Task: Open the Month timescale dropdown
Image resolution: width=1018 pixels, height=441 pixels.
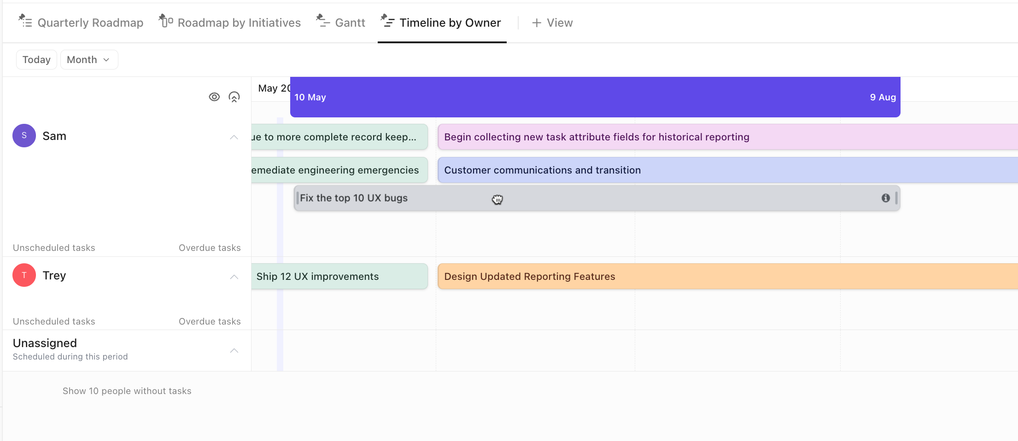Action: (x=89, y=60)
